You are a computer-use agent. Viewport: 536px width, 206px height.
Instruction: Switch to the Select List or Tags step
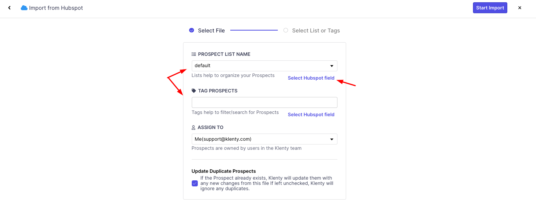tap(316, 31)
